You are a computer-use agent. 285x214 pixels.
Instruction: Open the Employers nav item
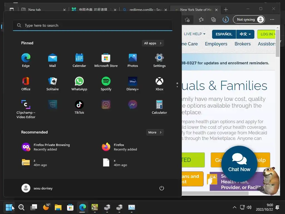[x=216, y=44]
